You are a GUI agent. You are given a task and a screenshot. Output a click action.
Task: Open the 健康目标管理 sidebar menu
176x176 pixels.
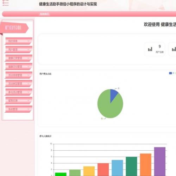19,67
